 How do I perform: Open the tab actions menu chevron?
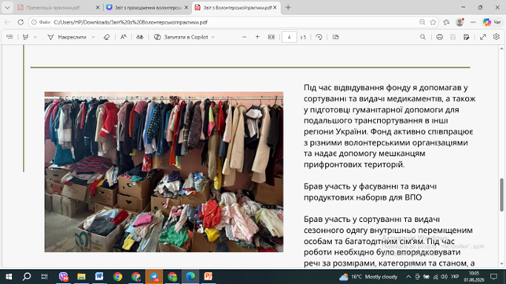[7, 7]
